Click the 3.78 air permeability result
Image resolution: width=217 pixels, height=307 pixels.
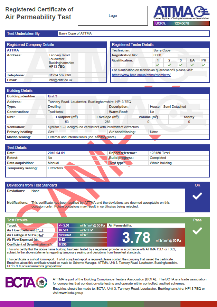tap(136, 238)
